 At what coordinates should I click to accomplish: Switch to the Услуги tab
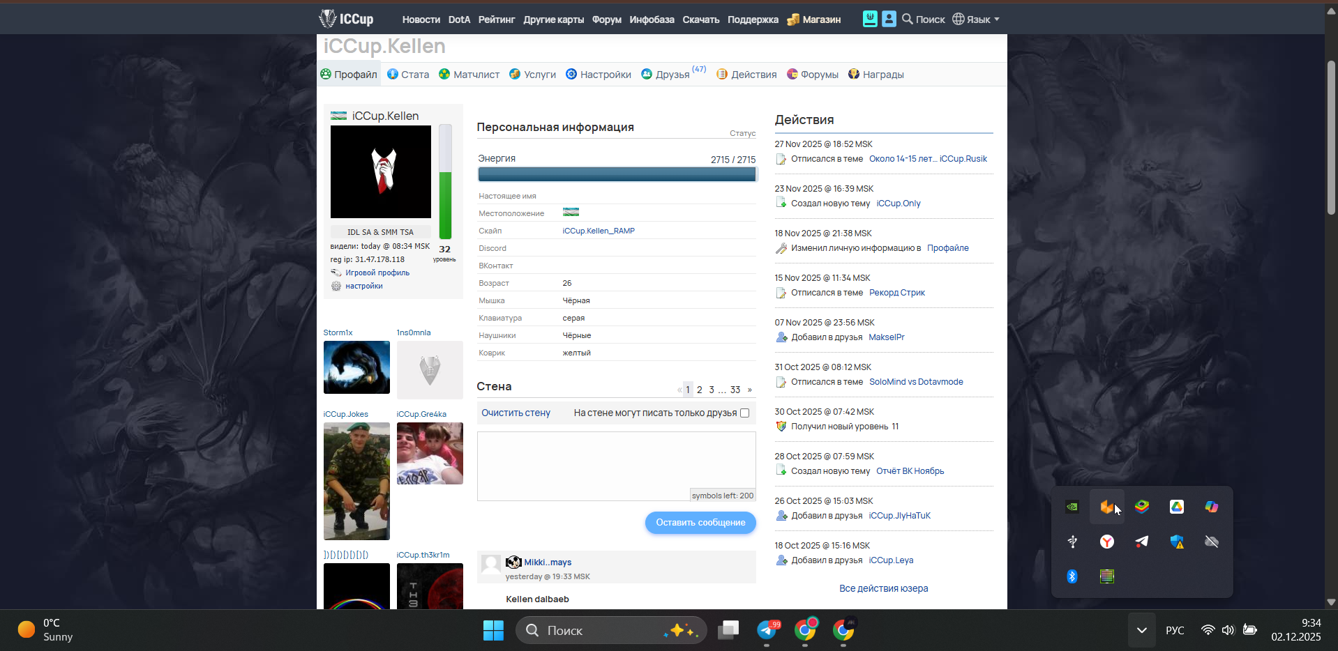click(533, 75)
